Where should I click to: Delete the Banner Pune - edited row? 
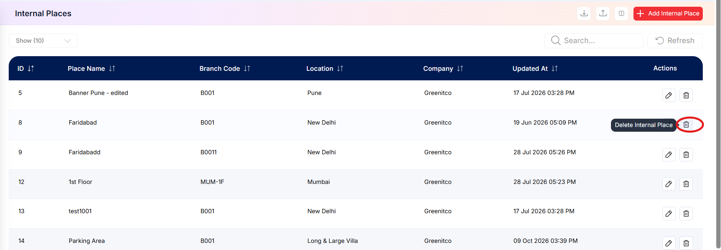point(686,95)
